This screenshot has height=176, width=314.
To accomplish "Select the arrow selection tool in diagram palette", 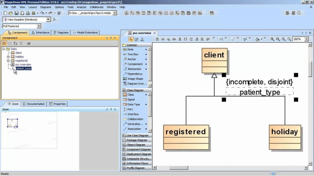I will [x=131, y=39].
